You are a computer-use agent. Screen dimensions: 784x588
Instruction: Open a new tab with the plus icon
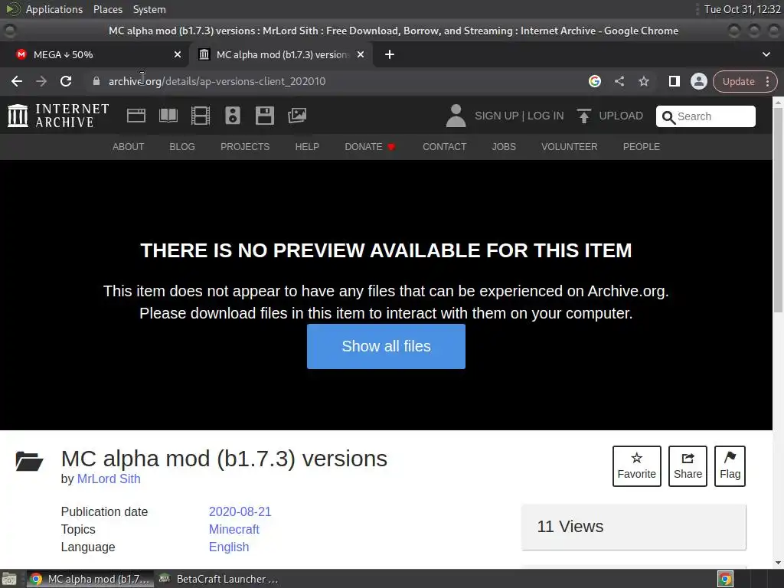pyautogui.click(x=390, y=54)
